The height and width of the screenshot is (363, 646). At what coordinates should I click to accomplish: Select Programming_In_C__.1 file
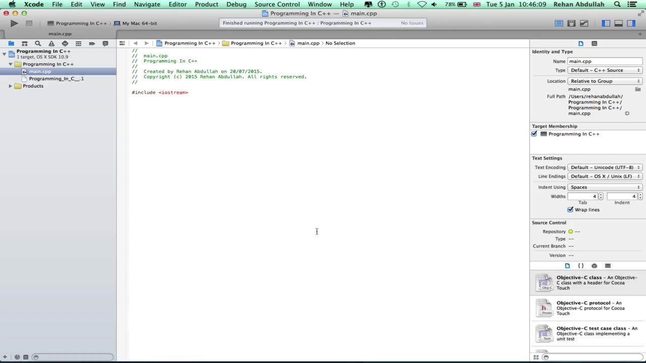[x=57, y=79]
